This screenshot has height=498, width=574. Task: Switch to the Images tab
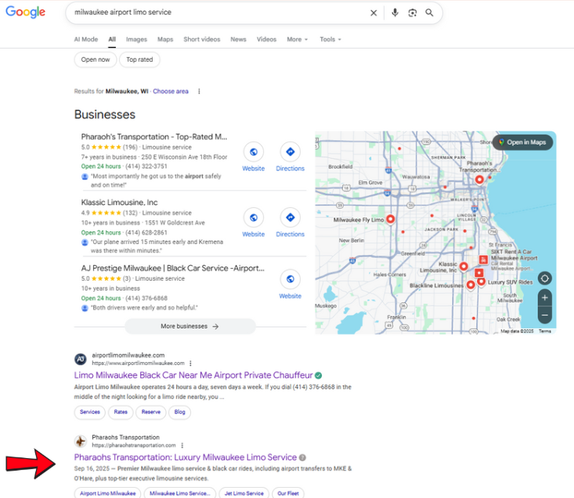click(136, 39)
